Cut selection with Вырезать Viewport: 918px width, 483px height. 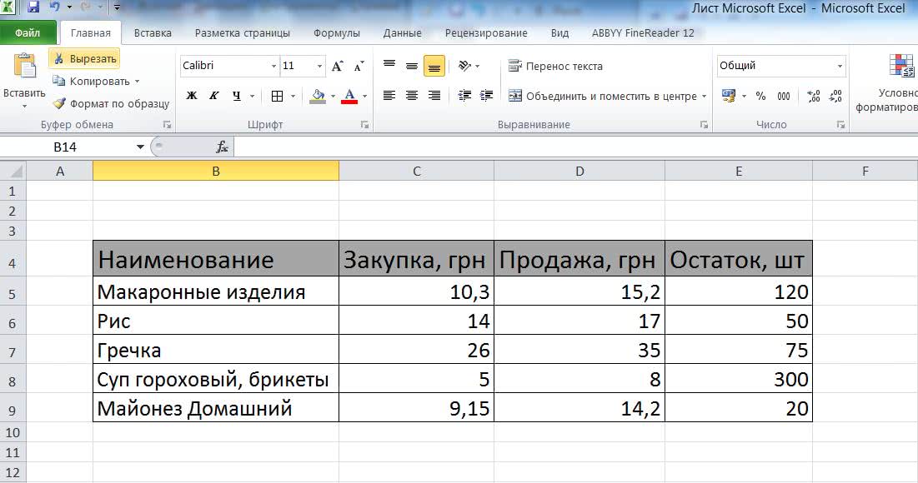(85, 58)
